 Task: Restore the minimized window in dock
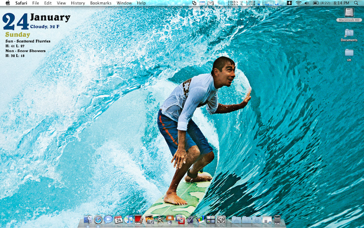coord(267,219)
